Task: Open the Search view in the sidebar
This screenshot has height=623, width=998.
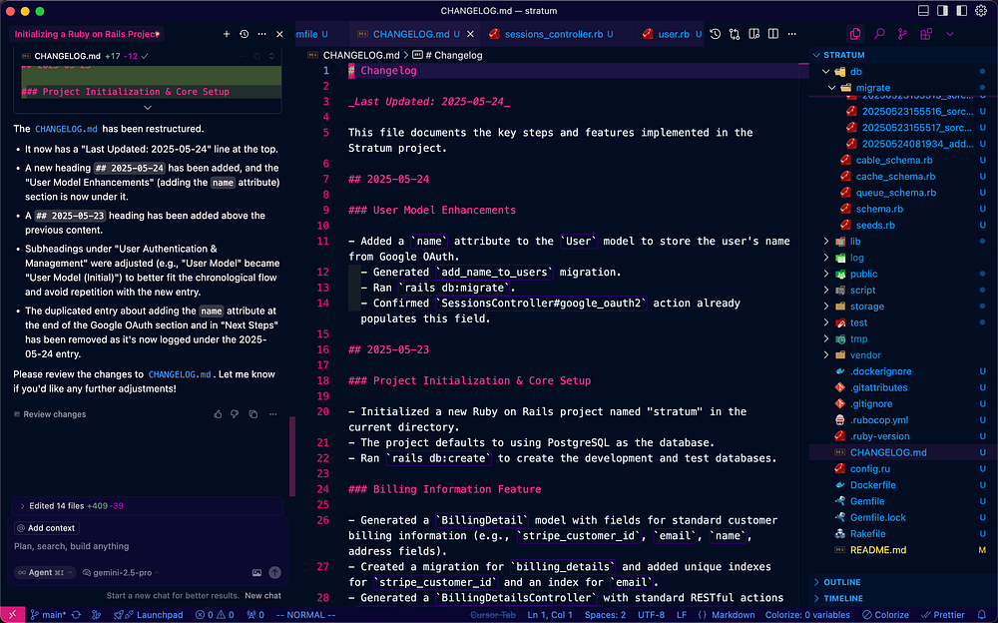Action: click(879, 34)
